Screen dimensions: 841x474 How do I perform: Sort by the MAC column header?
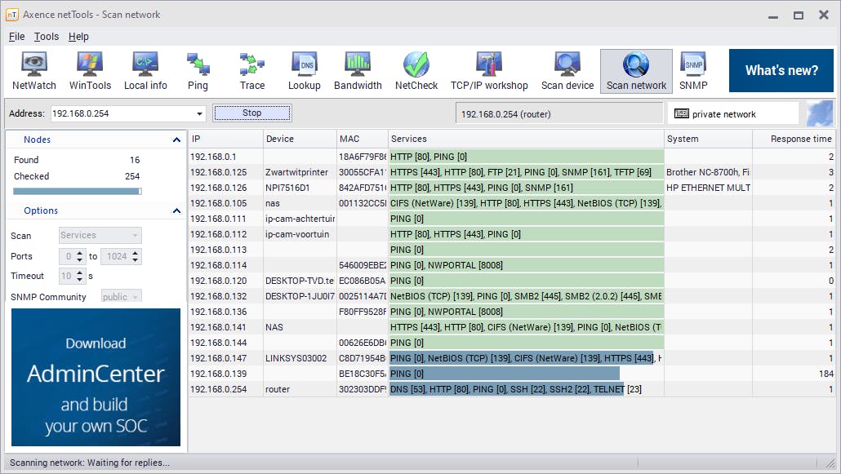(362, 139)
